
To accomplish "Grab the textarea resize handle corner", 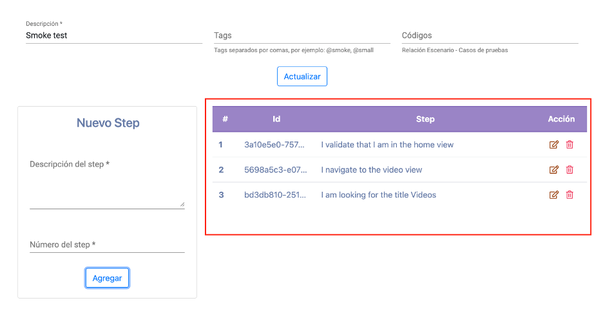I will 182,204.
